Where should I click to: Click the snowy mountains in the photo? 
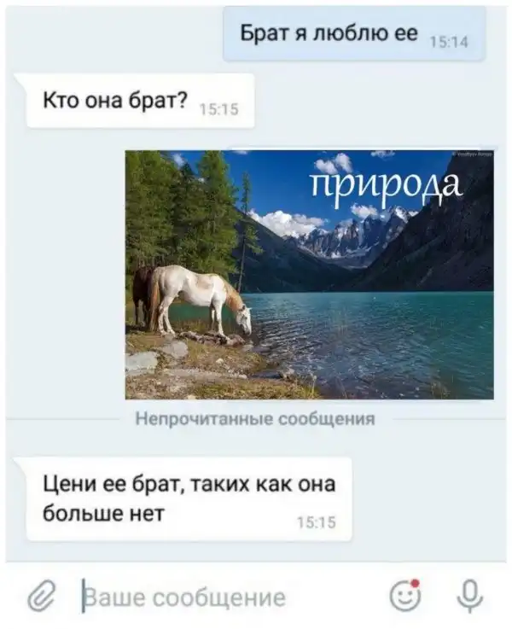(352, 235)
